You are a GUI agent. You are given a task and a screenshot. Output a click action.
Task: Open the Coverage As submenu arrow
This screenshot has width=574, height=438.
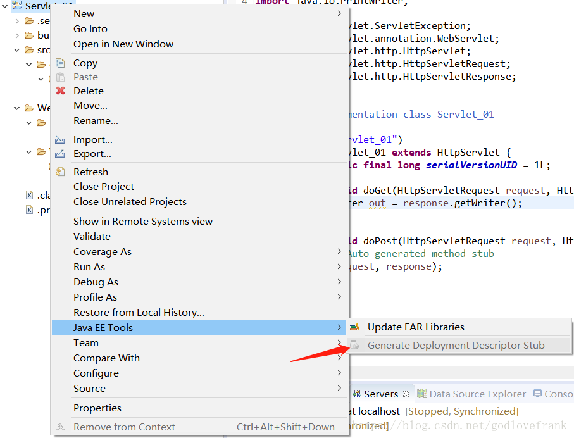coord(339,251)
